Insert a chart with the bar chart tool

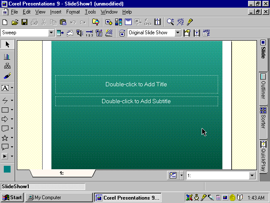(7, 57)
